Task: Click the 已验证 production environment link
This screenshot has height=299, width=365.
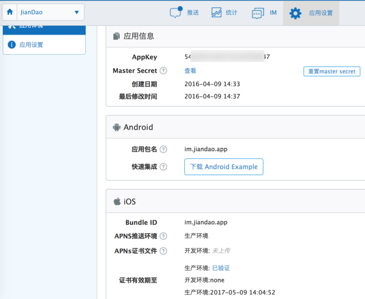Action: [x=221, y=268]
